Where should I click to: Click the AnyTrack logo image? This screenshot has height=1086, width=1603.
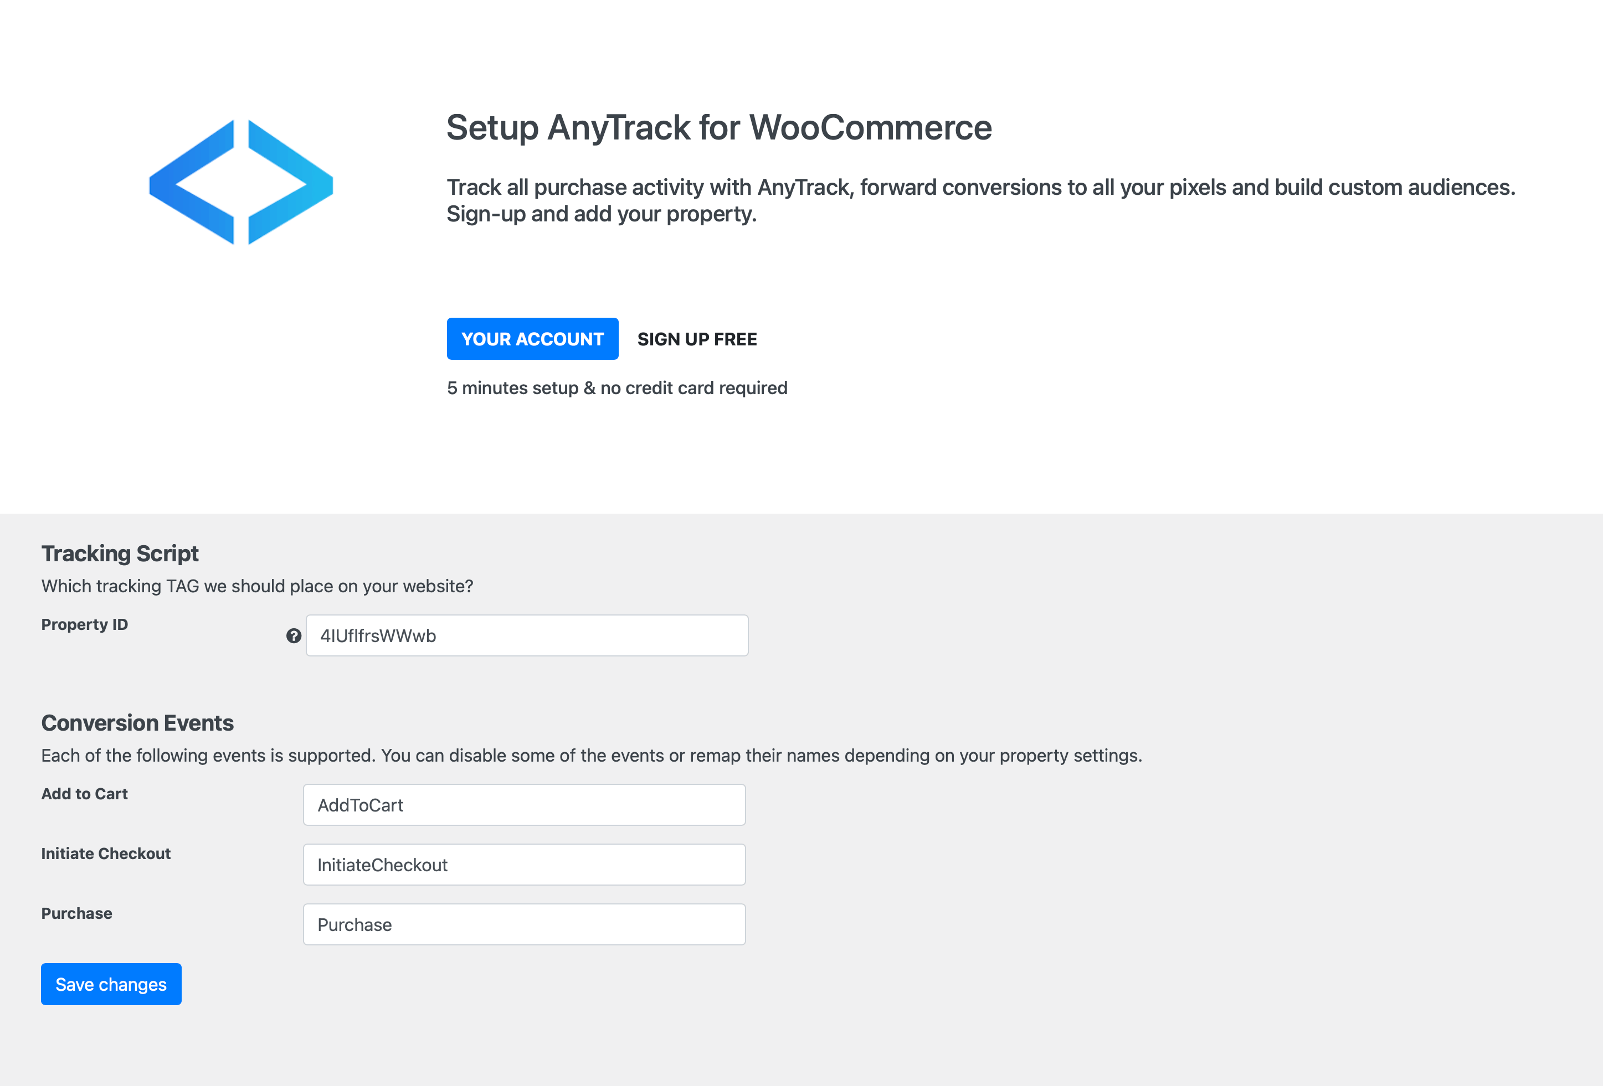point(241,183)
